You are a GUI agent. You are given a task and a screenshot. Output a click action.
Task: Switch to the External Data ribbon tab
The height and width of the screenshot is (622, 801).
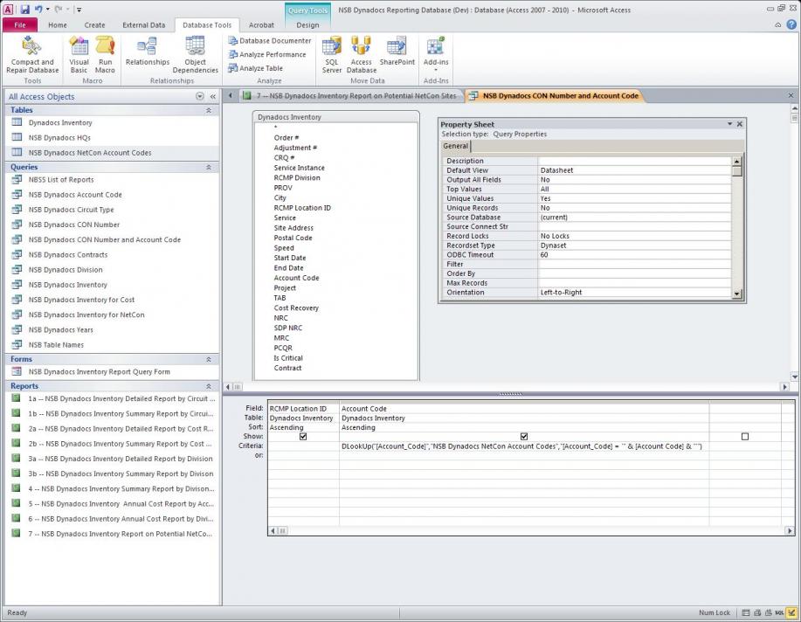pyautogui.click(x=143, y=25)
